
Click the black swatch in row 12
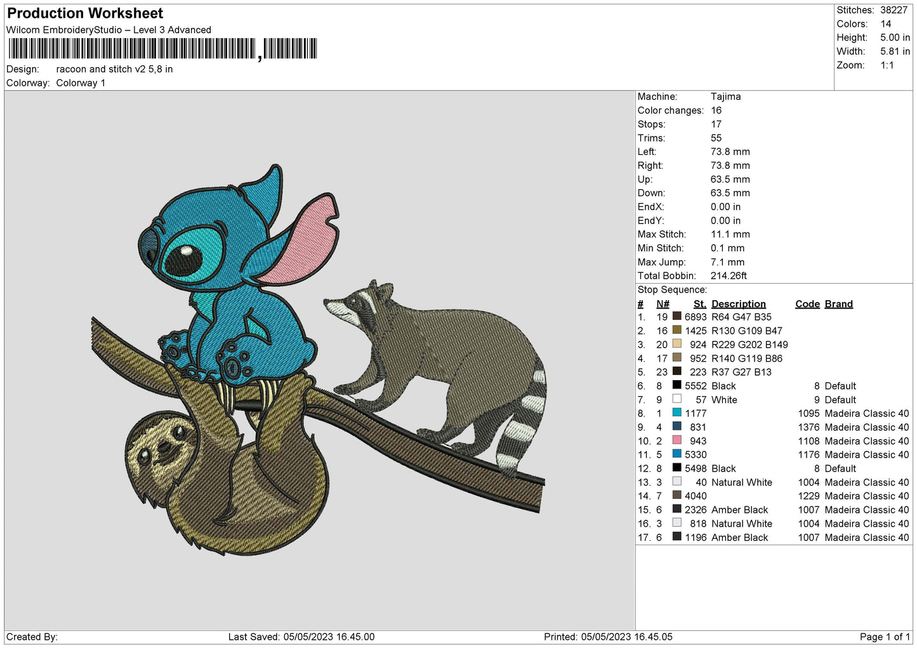tap(676, 468)
